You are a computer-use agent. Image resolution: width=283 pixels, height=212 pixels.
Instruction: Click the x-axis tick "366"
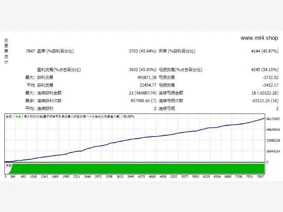[13, 177]
